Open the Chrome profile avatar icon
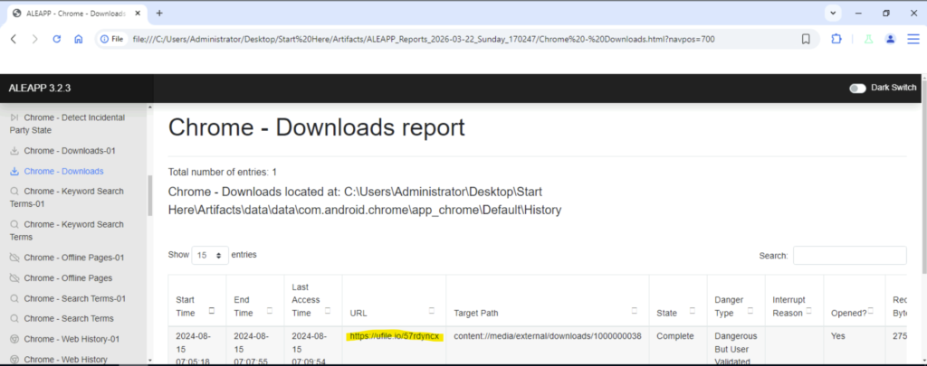The image size is (927, 366). click(x=891, y=39)
